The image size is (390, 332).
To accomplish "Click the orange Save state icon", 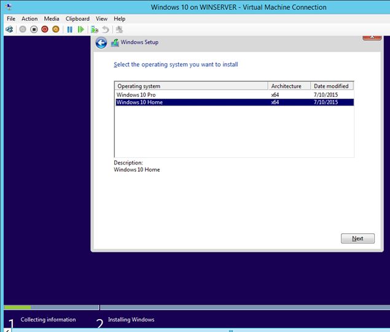I will (56, 29).
